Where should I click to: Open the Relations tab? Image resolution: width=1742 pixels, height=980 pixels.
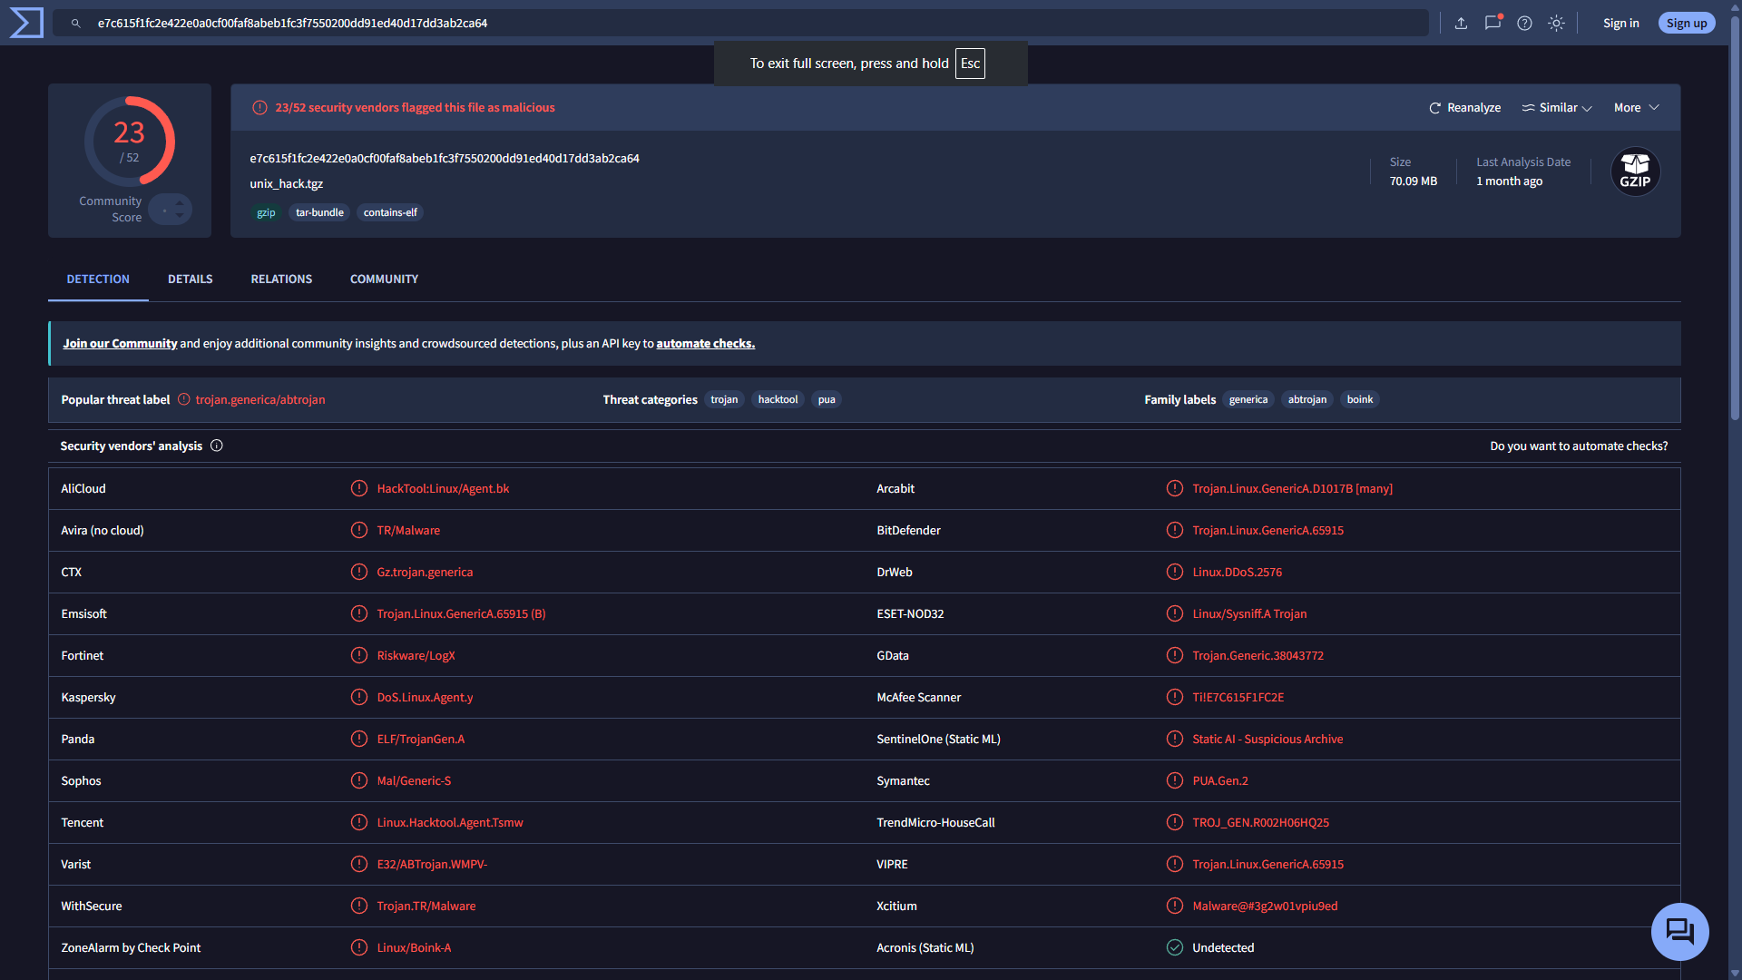281,279
